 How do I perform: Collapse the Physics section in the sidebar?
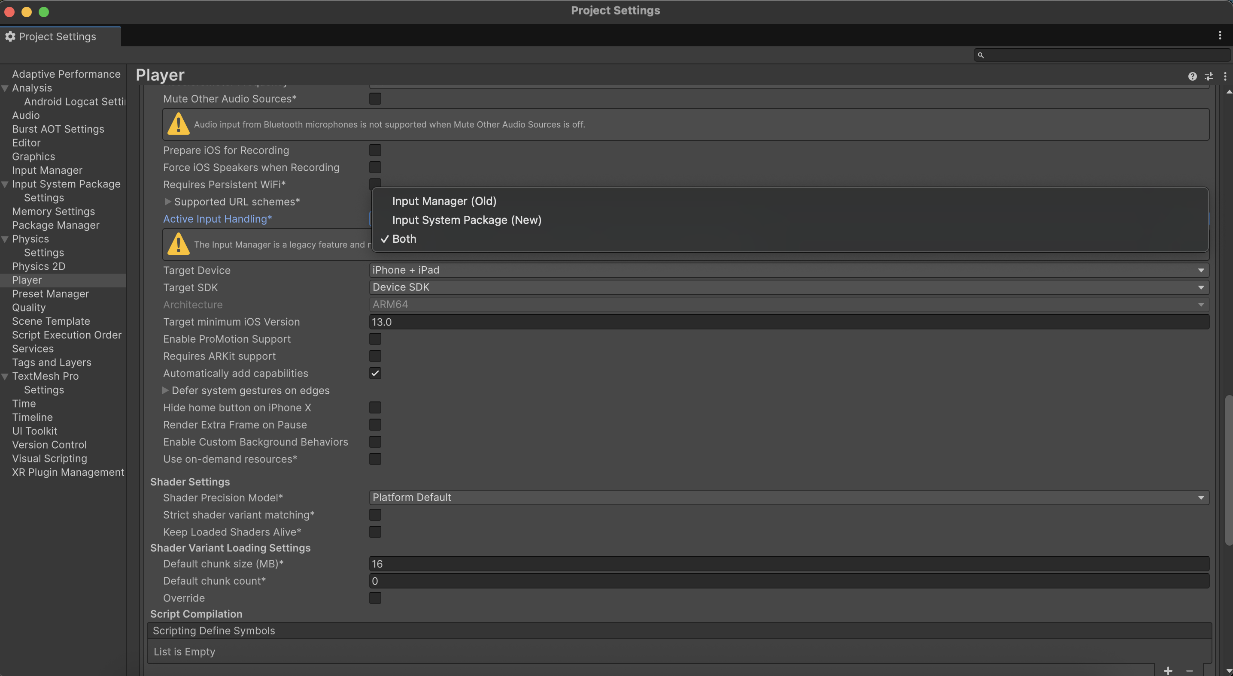coord(4,238)
